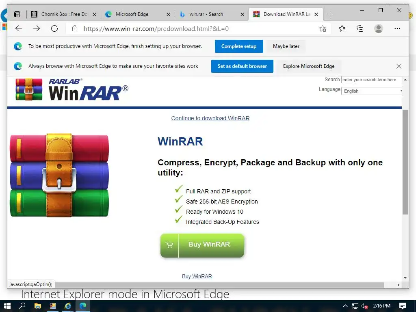Click Explore Microsoft Edge button

(309, 66)
